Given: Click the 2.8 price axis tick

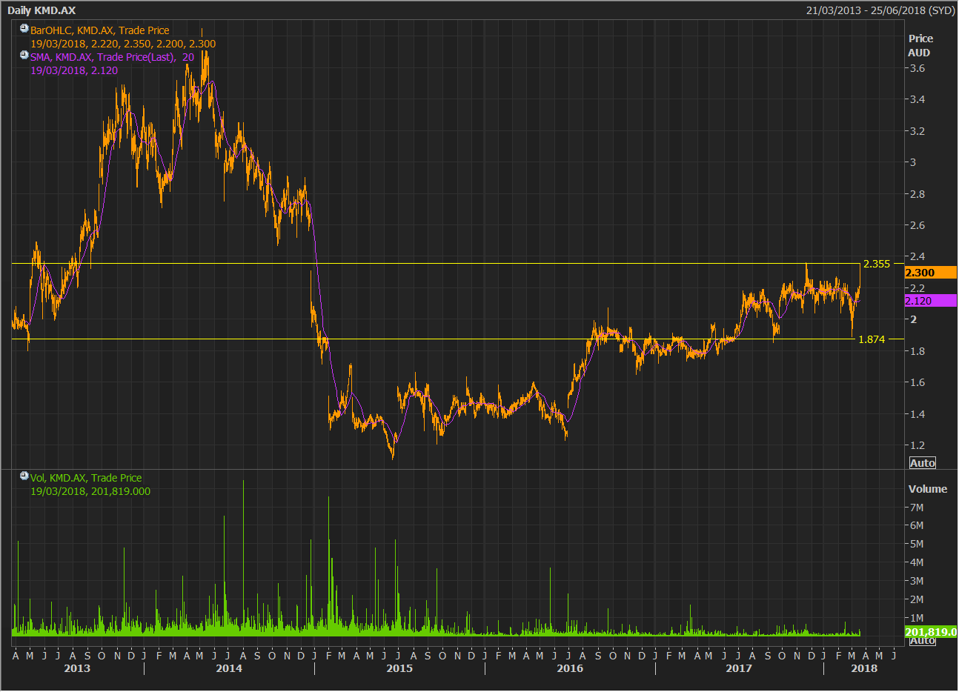Looking at the screenshot, I should pos(917,194).
